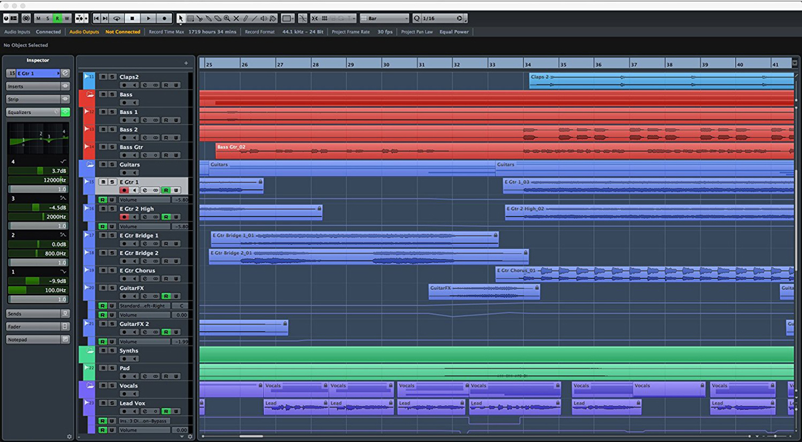
Task: Adjust the 12000Hz EQ frequency slider
Action: point(37,180)
